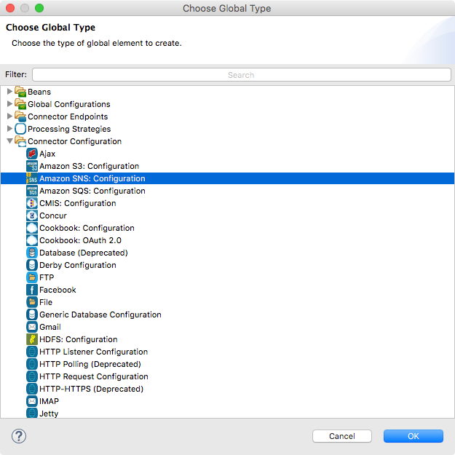Select the "IMAP" text
The image size is (455, 455).
coord(49,401)
